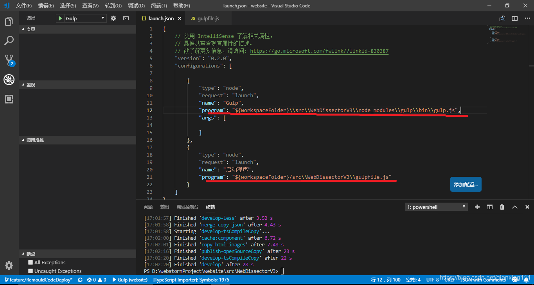This screenshot has width=534, height=285.
Task: Maximize the panel with the chevron up toggle
Action: [x=514, y=207]
